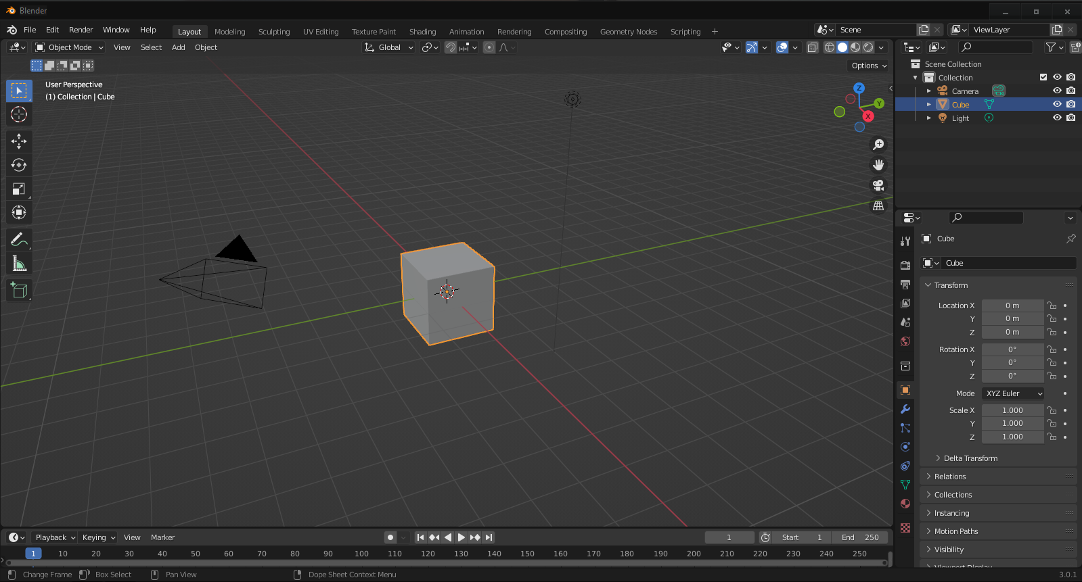Select the Cursor tool in the toolbar

click(x=19, y=114)
